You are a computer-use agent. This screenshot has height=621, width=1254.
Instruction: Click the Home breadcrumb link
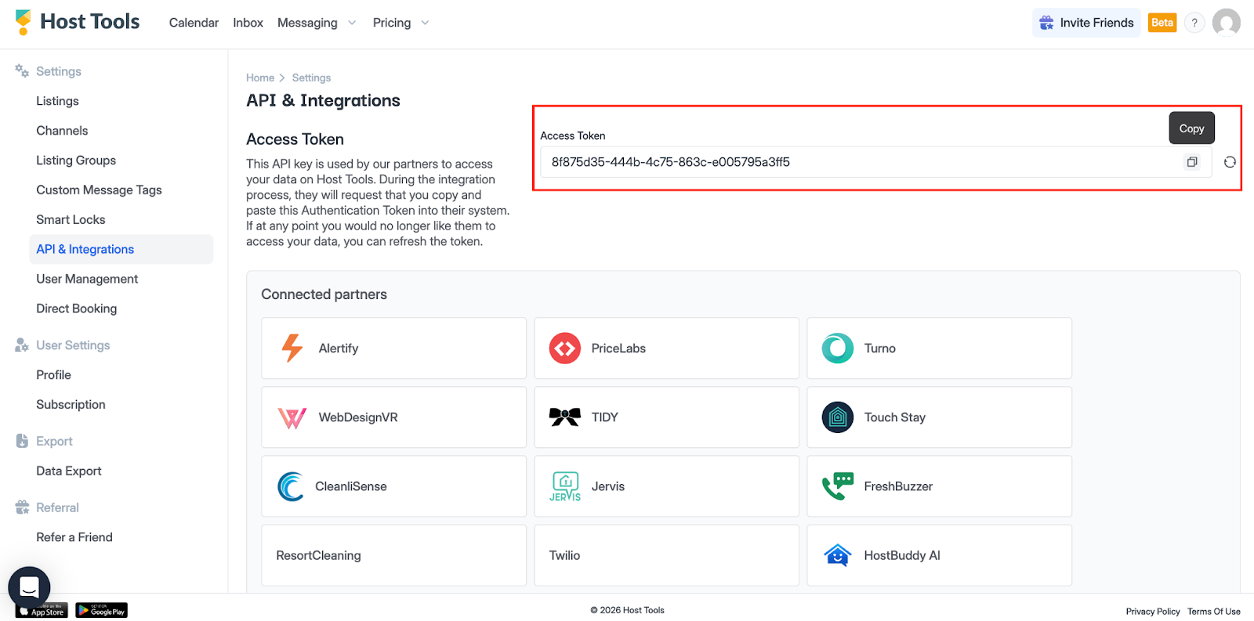pyautogui.click(x=259, y=78)
